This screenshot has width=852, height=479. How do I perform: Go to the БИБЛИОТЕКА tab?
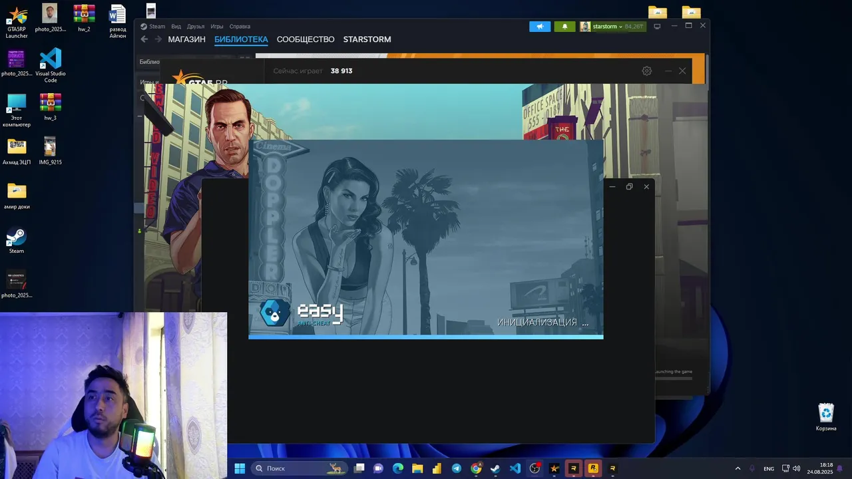[x=241, y=39]
